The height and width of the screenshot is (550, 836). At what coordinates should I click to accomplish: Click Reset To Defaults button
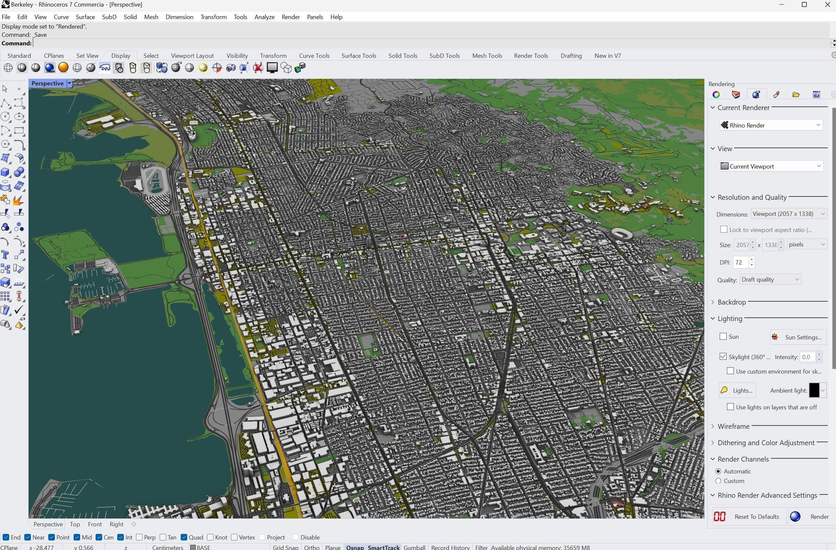pyautogui.click(x=749, y=516)
